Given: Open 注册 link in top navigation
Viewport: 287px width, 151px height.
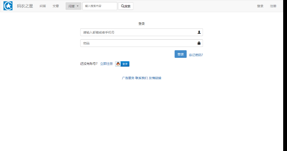Looking at the screenshot, I should click(x=273, y=6).
